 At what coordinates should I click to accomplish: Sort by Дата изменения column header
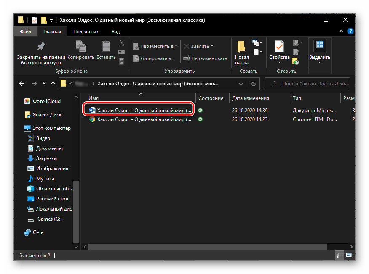click(x=250, y=98)
